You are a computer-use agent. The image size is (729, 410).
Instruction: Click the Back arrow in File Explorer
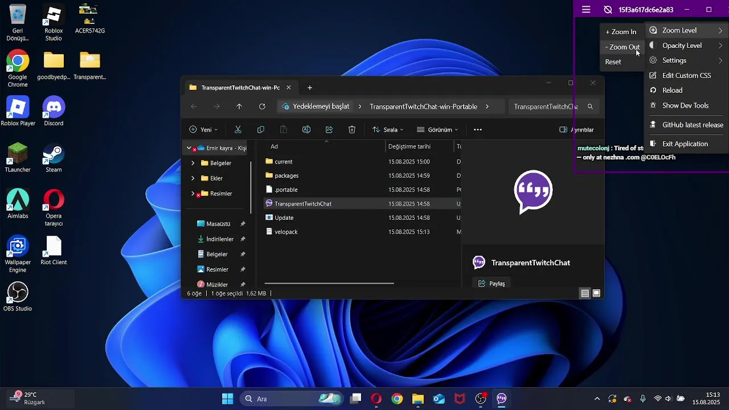pyautogui.click(x=194, y=106)
